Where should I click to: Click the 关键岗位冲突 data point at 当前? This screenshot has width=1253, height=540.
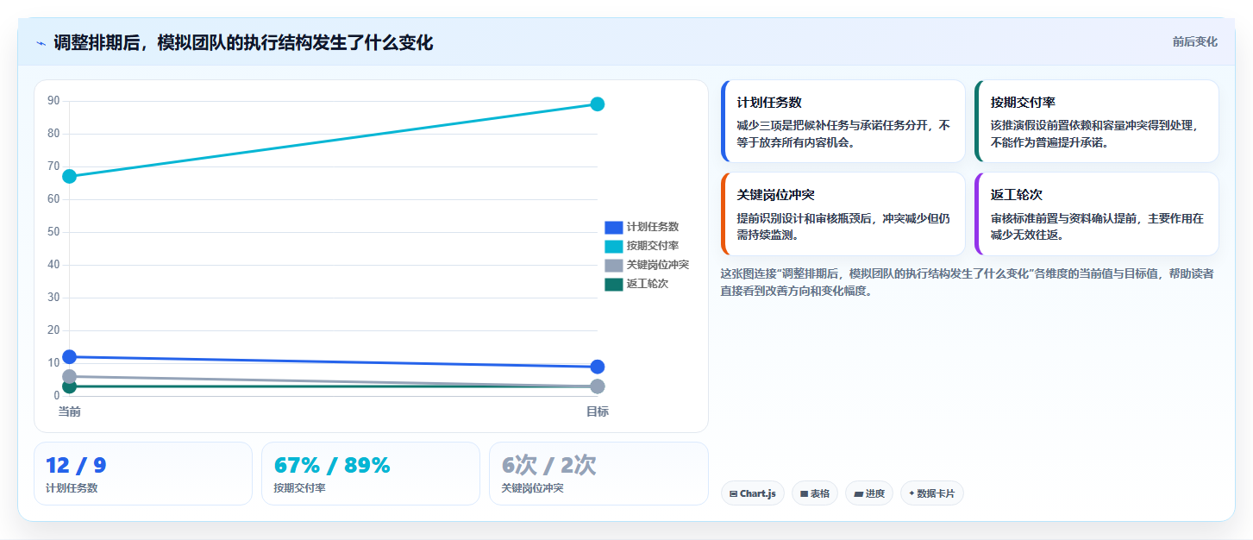pyautogui.click(x=70, y=377)
